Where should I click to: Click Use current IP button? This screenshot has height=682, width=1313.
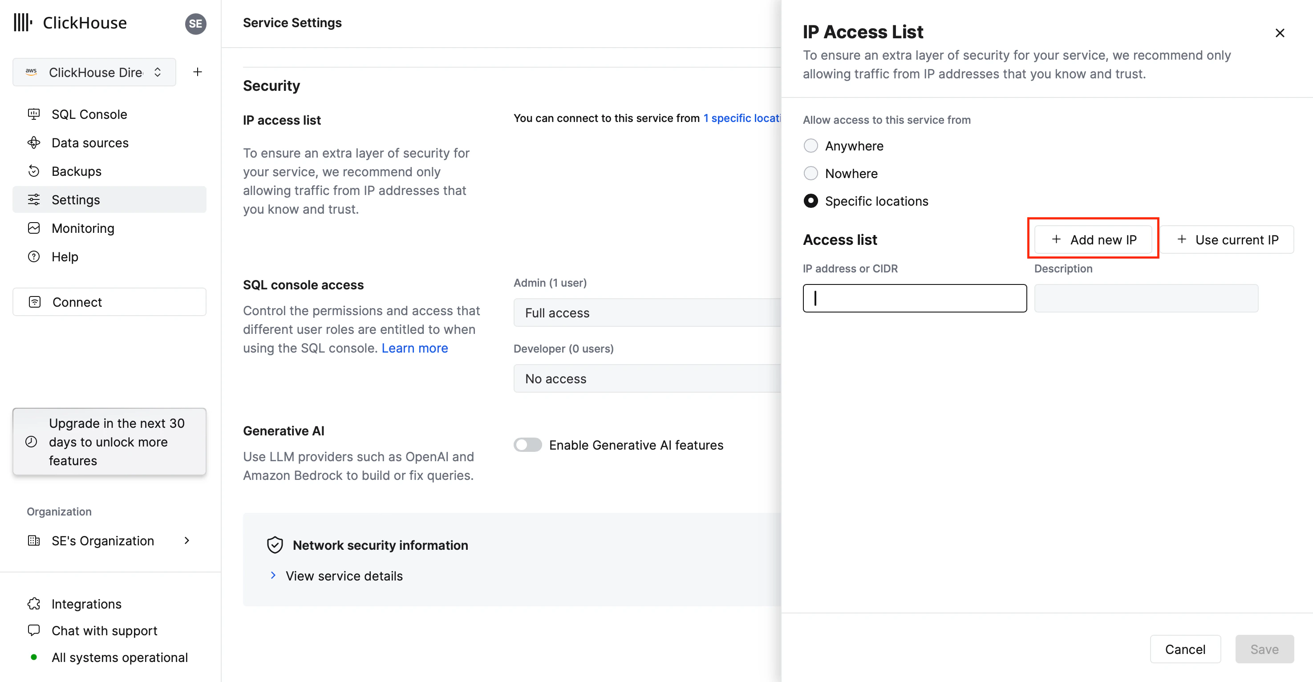1228,240
